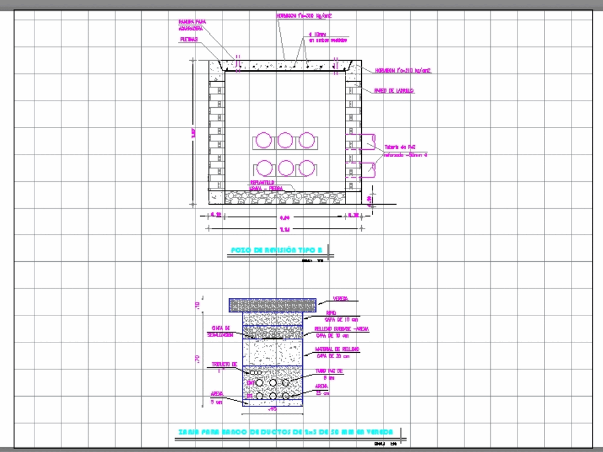This screenshot has height=452, width=603.
Task: Select the 'PARED DE LADRILLO' annotation
Action: 394,91
